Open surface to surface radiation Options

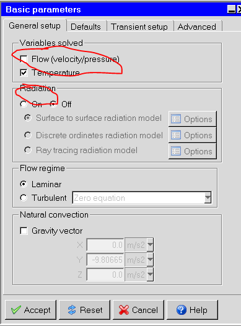point(193,119)
